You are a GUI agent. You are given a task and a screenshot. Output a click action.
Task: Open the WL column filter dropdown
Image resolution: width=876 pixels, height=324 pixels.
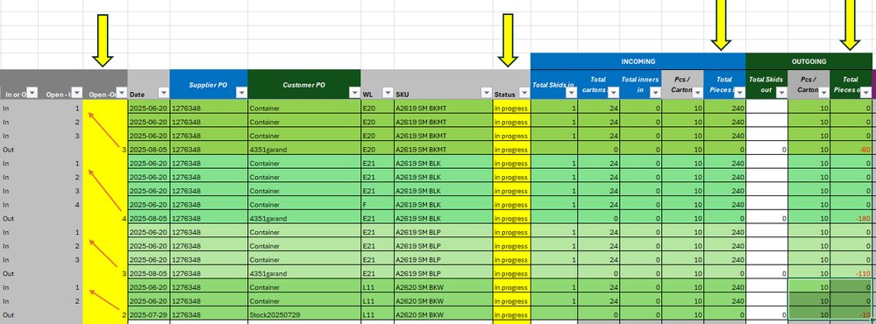pos(388,93)
